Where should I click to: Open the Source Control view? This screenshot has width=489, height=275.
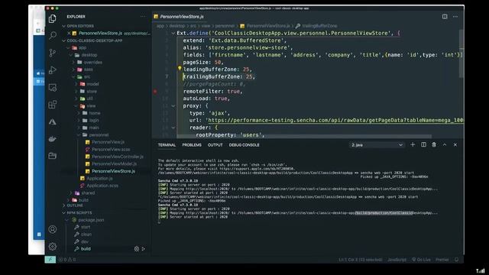pyautogui.click(x=53, y=53)
